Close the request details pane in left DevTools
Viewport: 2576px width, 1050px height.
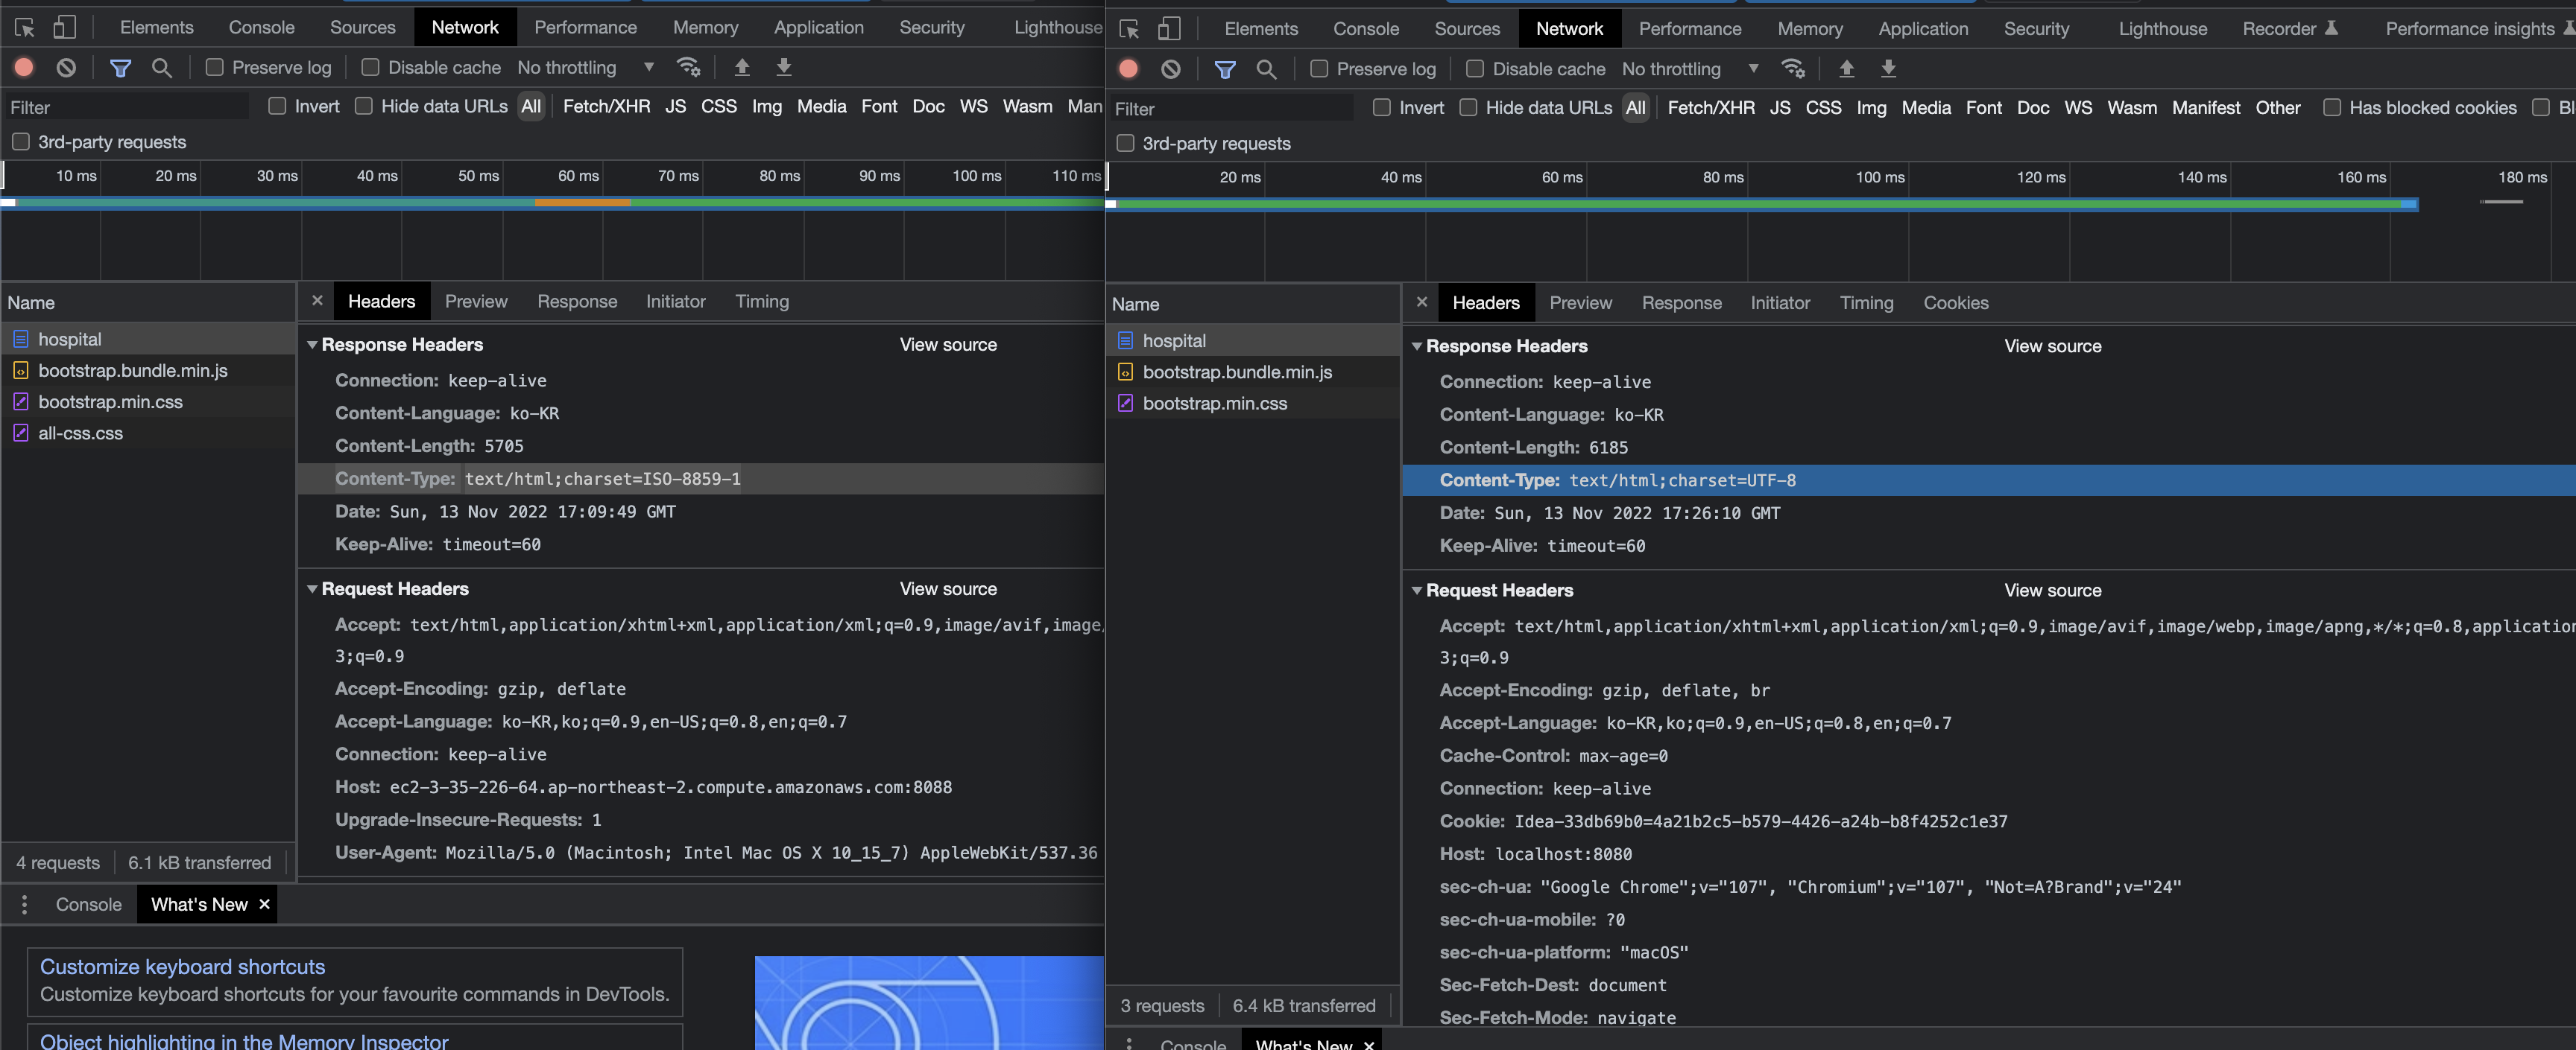tap(317, 301)
